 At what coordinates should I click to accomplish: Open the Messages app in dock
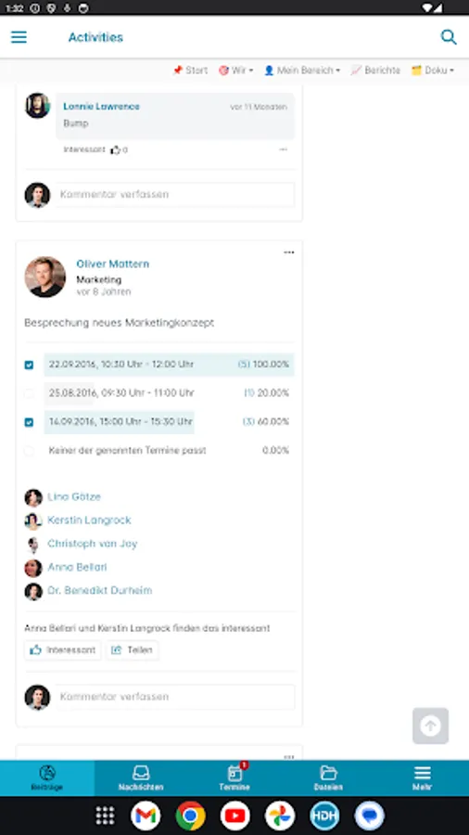pyautogui.click(x=370, y=816)
